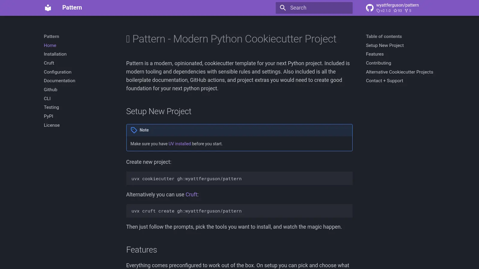Image resolution: width=479 pixels, height=269 pixels.
Task: Click the 5 forks counter
Action: click(x=408, y=11)
